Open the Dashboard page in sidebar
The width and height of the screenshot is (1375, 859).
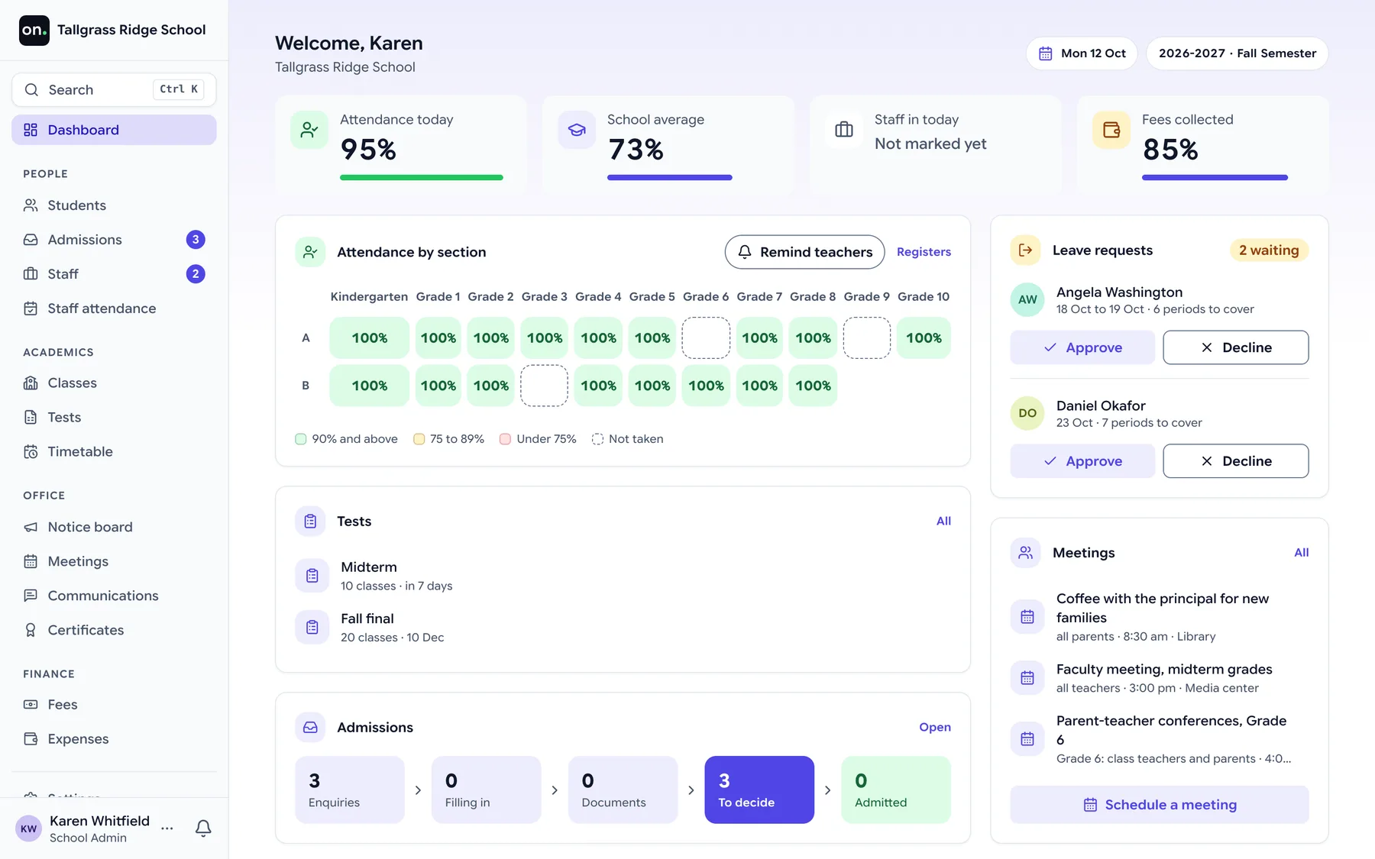coord(114,130)
